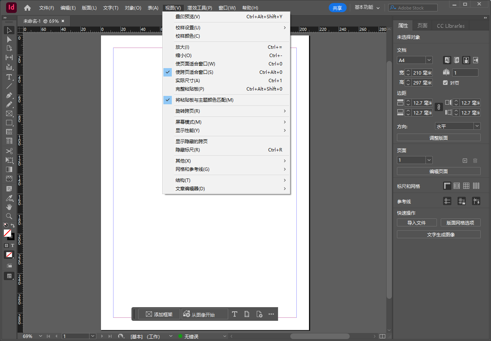
Task: Switch to the CC Libraries tab
Action: (451, 25)
